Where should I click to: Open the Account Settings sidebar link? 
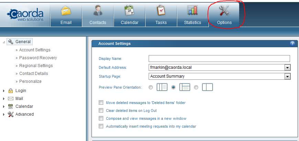click(35, 50)
